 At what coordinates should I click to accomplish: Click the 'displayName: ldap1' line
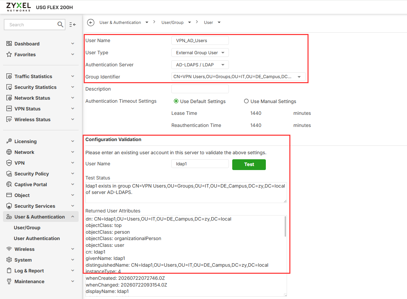point(107,291)
